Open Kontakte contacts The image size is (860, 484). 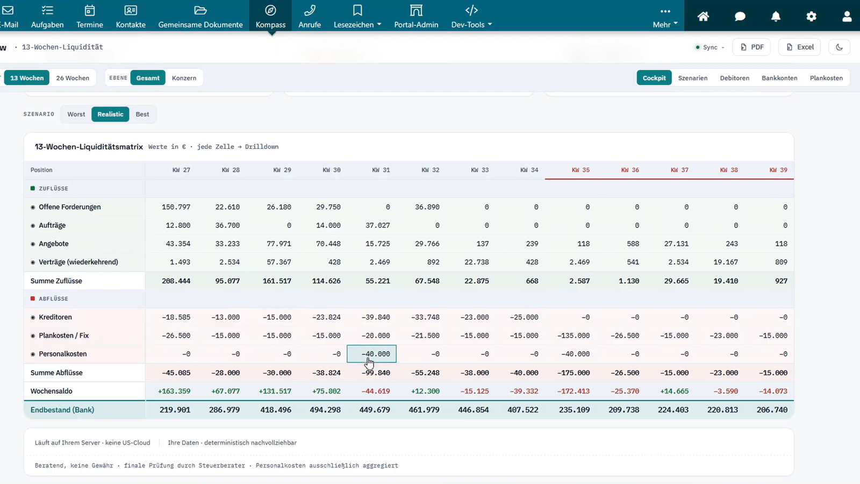131,17
